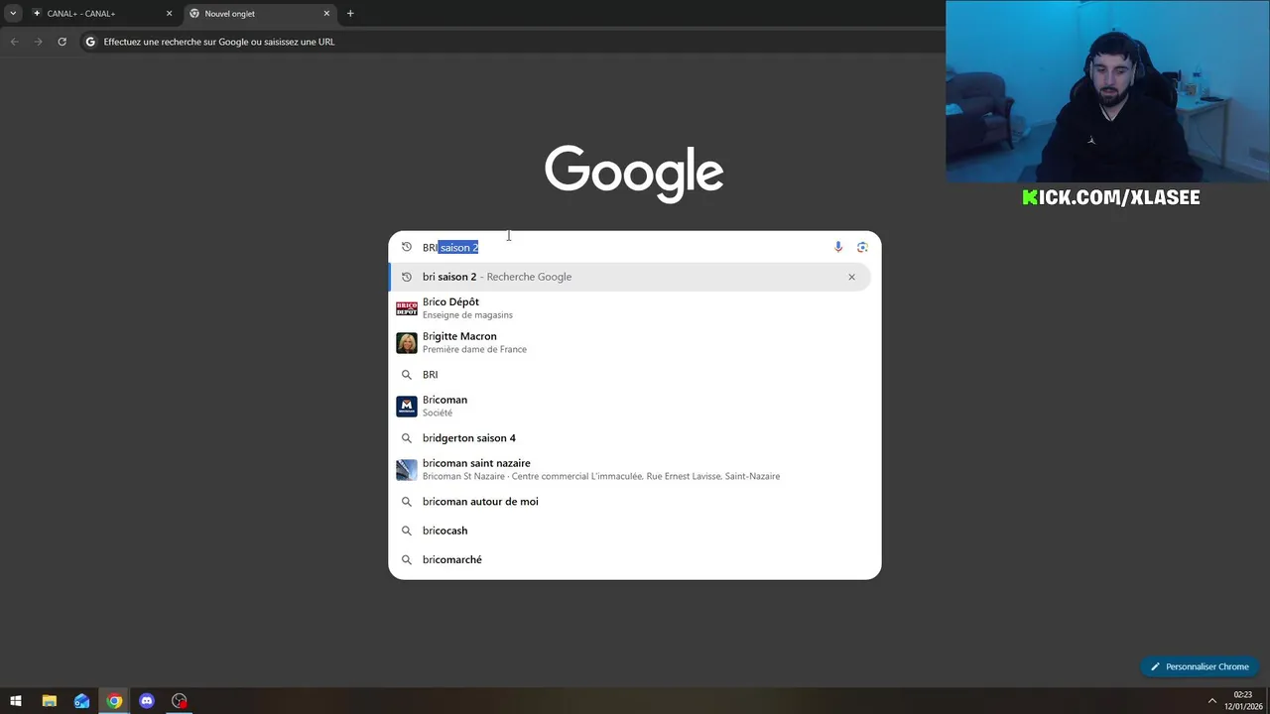Remove the 'bri saison 2' history suggestion
Image resolution: width=1270 pixels, height=714 pixels.
click(x=851, y=277)
